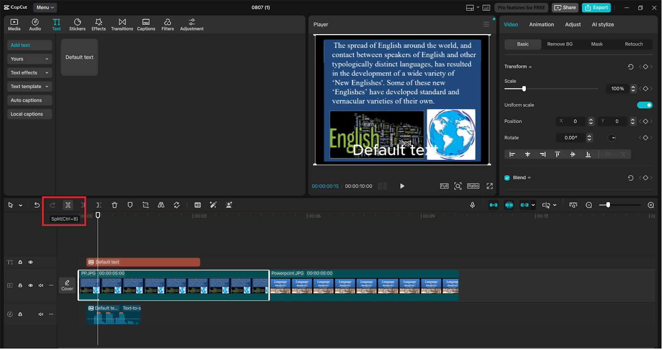
Task: Switch to the Animation tab
Action: [542, 24]
